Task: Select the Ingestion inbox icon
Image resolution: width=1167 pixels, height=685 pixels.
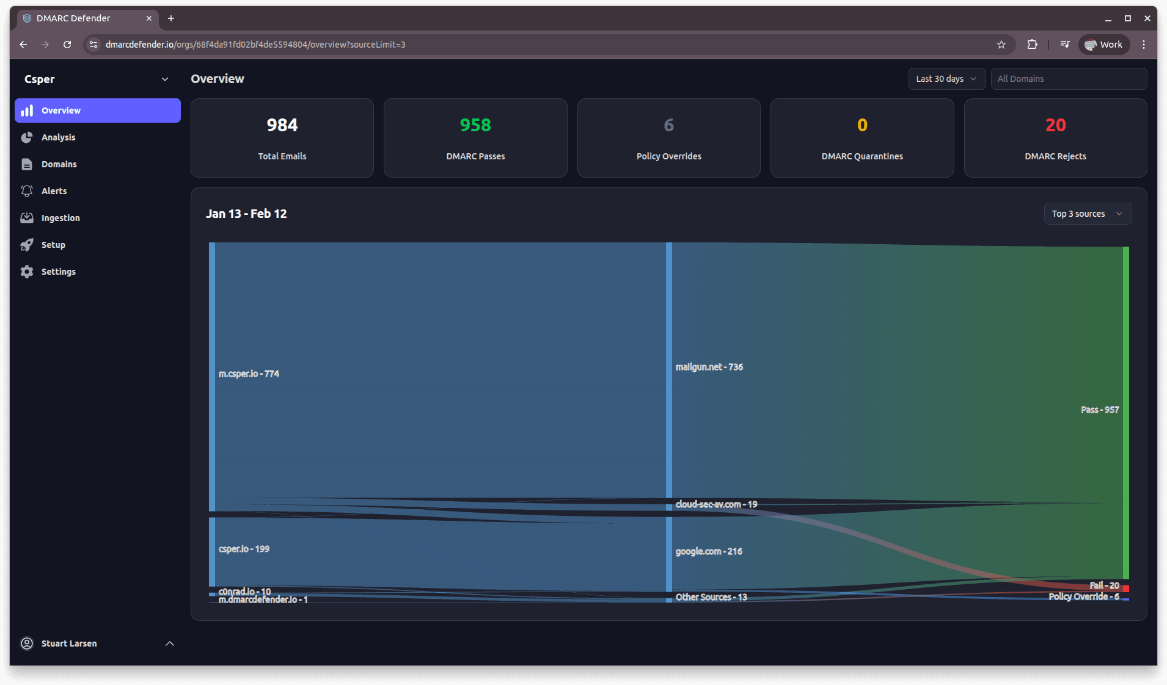Action: pos(27,218)
